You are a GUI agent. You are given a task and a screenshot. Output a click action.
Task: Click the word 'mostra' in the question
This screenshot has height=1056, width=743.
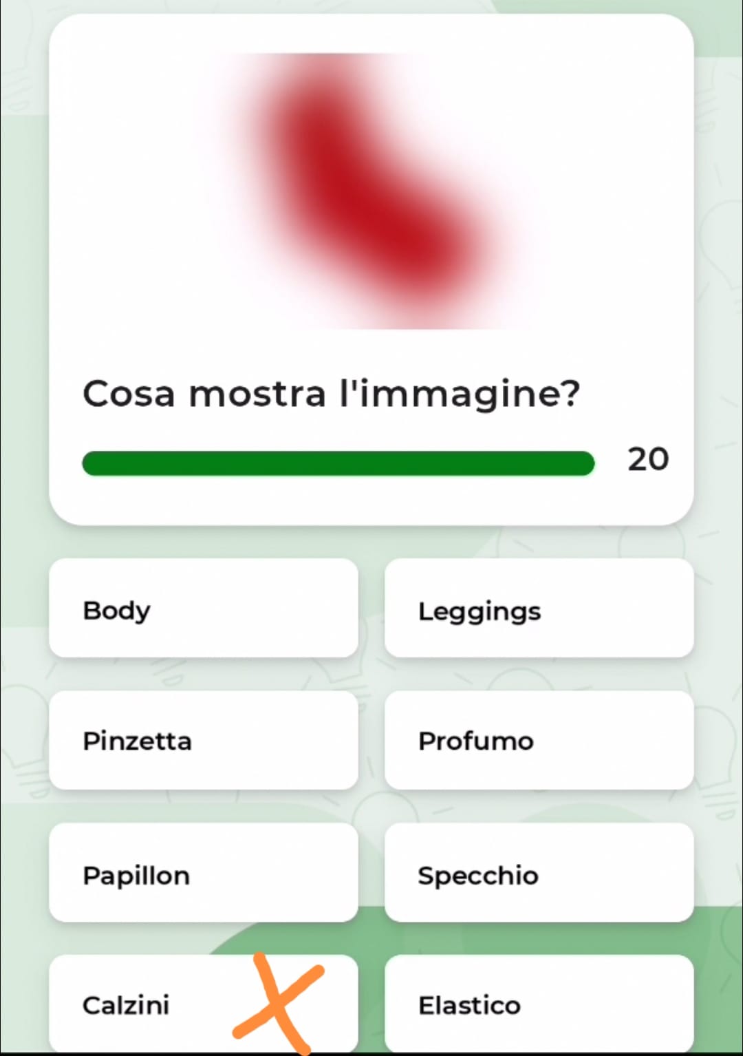pos(257,394)
